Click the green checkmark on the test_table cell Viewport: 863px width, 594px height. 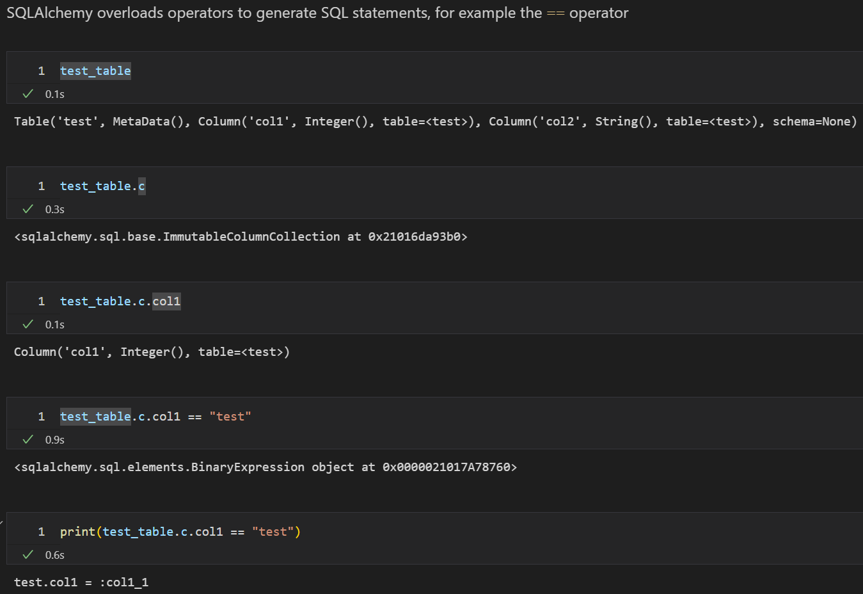[x=27, y=93]
